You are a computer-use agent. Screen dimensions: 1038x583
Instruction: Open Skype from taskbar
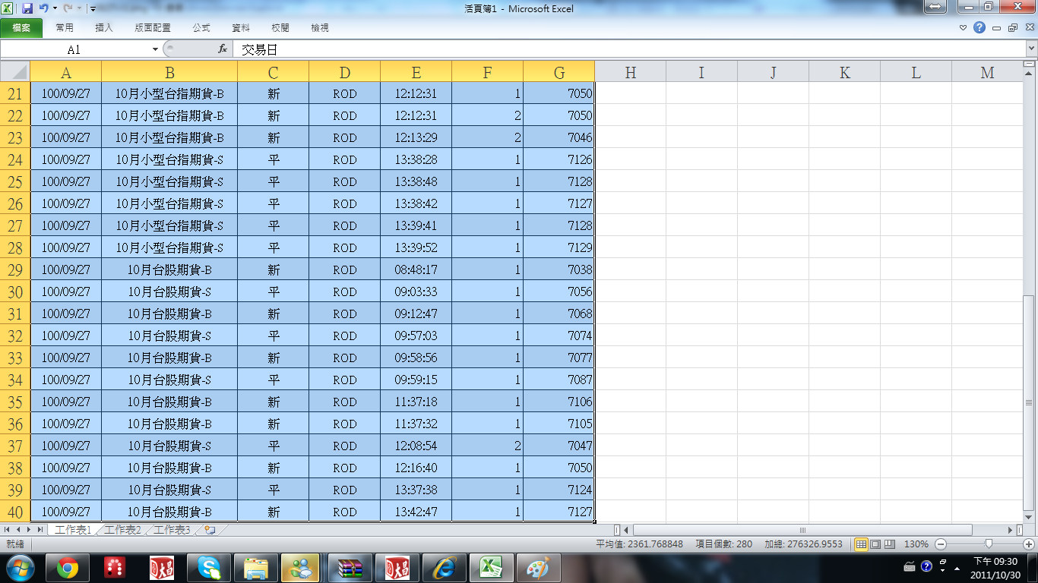(x=208, y=568)
